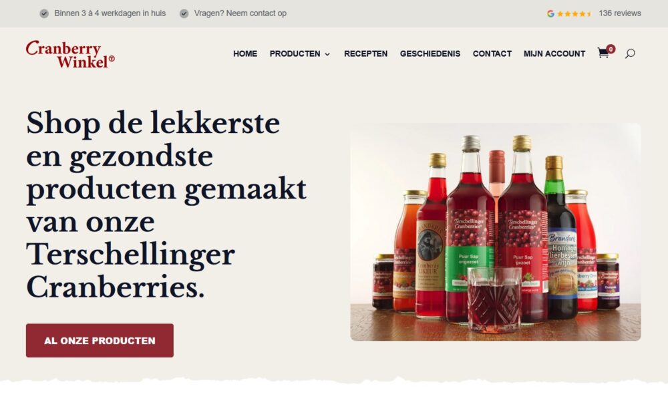Click the Vragen? Neem contact op link
The image size is (668, 413).
pyautogui.click(x=240, y=13)
